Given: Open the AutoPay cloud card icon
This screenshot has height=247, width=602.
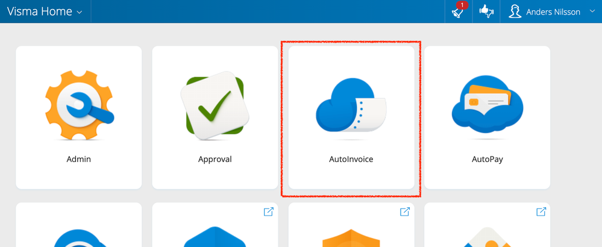Looking at the screenshot, I should pyautogui.click(x=488, y=105).
